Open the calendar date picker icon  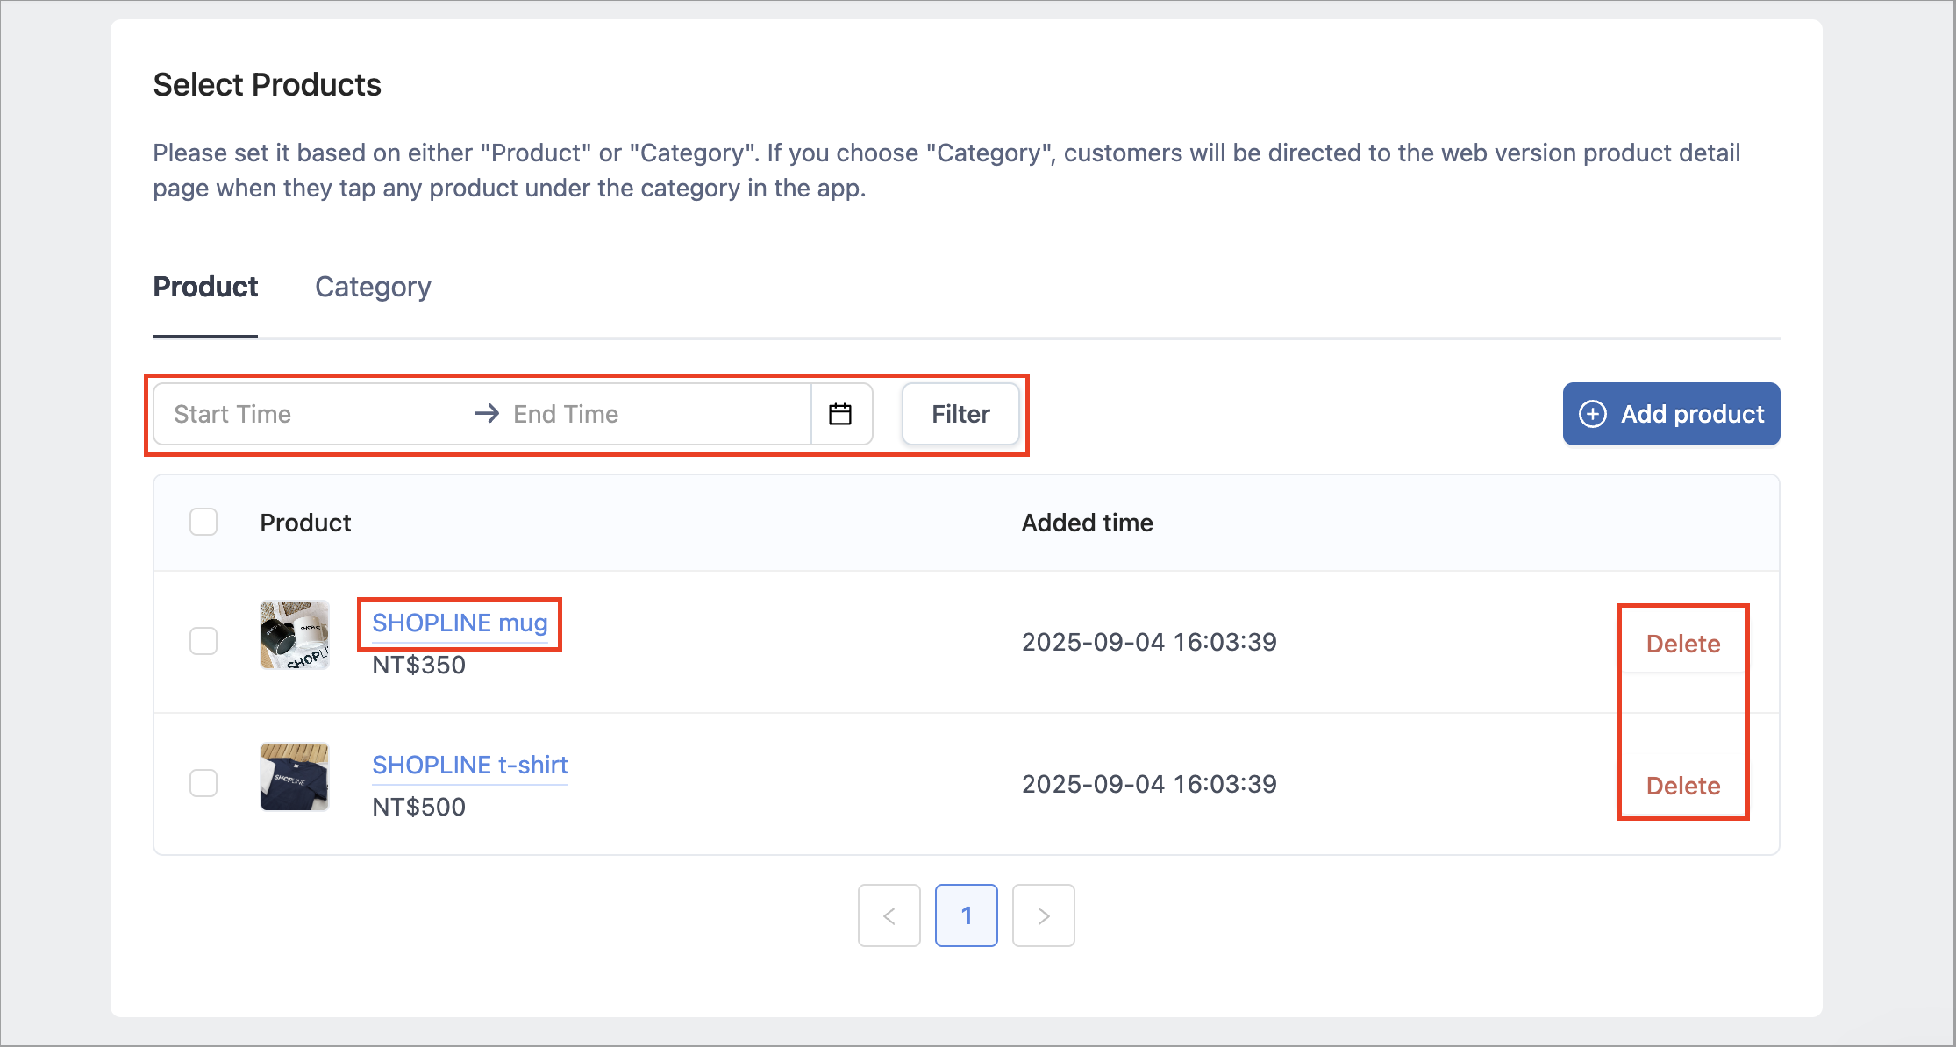click(x=840, y=414)
